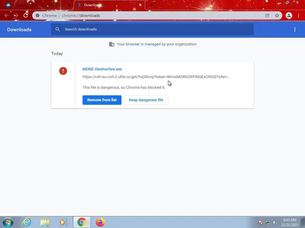305x228 pixels.
Task: Click the 'This file is dangerous' message
Action: coord(124,88)
